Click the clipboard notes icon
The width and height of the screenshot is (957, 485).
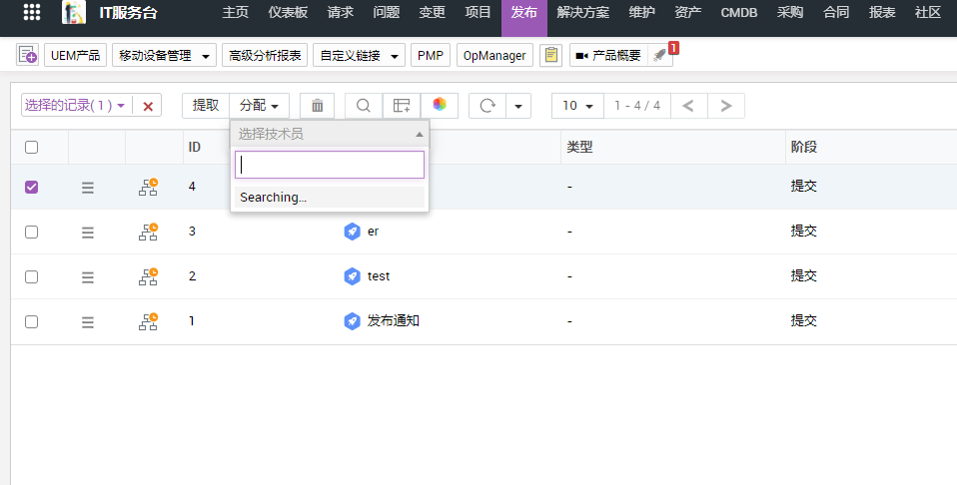click(x=550, y=56)
